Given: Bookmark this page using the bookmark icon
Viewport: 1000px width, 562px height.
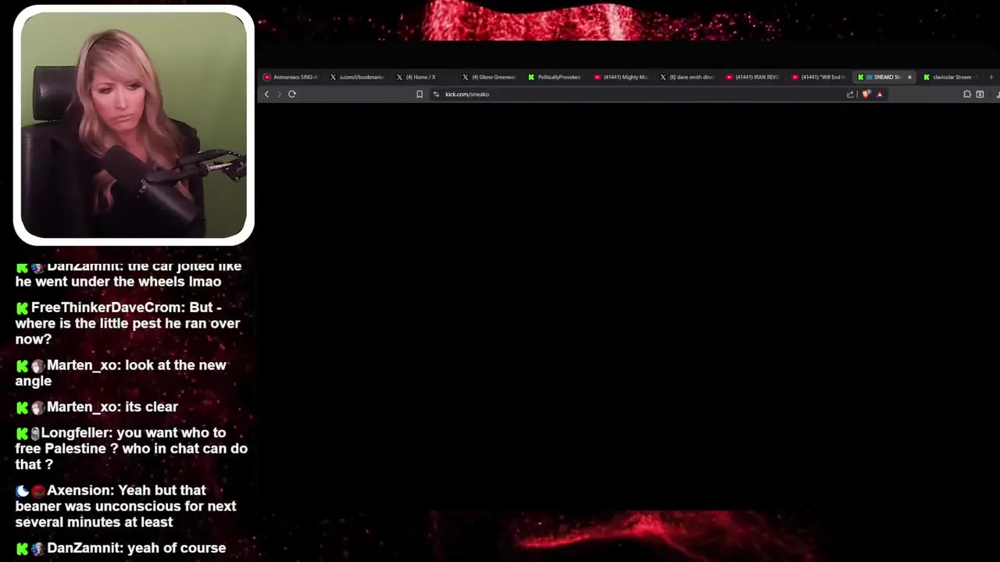Looking at the screenshot, I should (420, 94).
